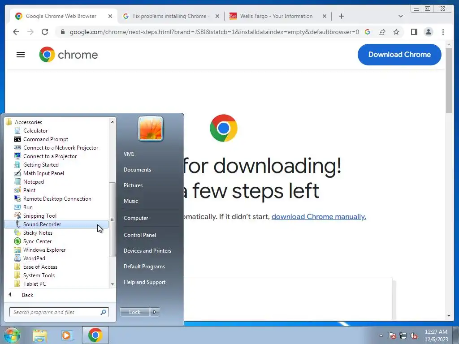Bookmark this page with star icon

396,32
